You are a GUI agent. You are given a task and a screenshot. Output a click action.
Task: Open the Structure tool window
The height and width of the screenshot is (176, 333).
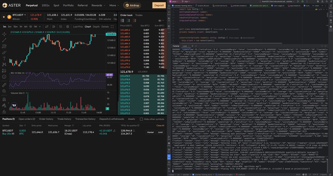[169, 27]
